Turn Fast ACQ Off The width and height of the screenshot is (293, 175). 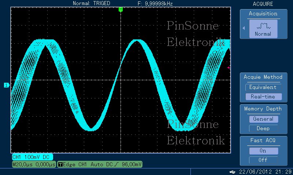[x=263, y=160]
